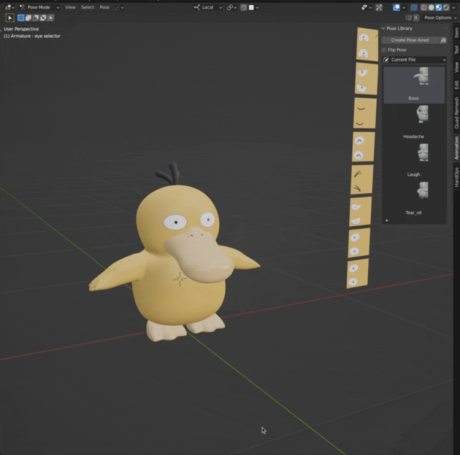Open the editor type menu icon
The width and height of the screenshot is (460, 455).
tap(10, 7)
